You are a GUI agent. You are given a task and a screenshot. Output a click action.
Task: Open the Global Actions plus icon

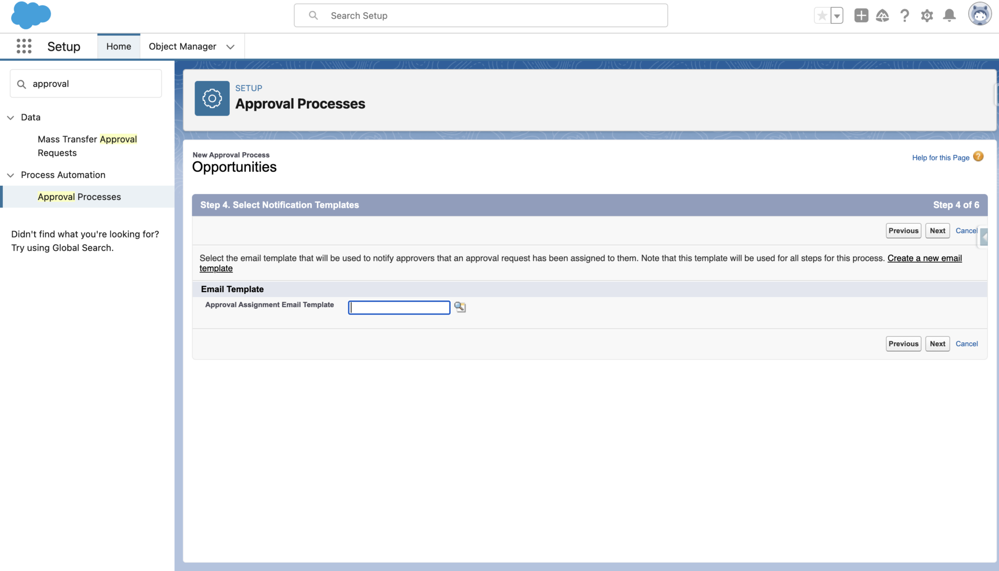click(x=861, y=15)
